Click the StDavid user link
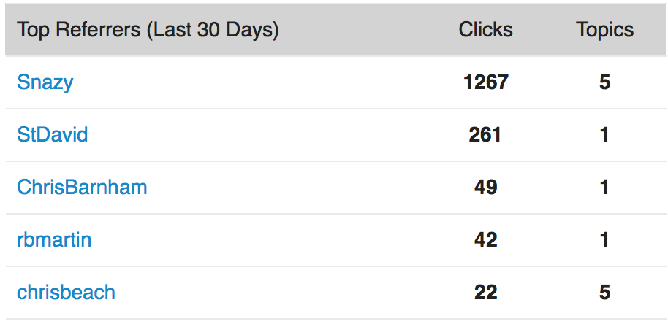Screen dimensions: 668x324 (x=53, y=135)
